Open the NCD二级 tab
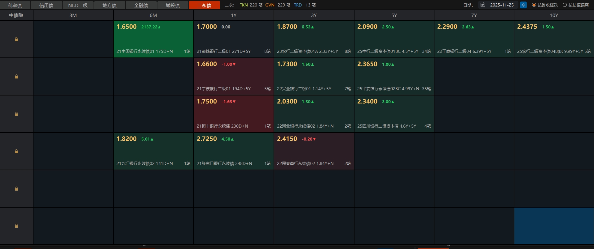The height and width of the screenshot is (249, 594). pos(78,5)
